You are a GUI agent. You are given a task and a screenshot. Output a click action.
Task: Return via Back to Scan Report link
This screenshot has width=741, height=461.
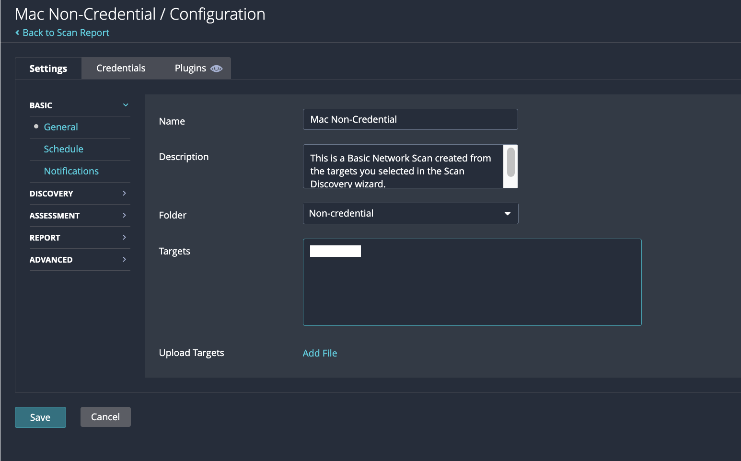pyautogui.click(x=66, y=32)
